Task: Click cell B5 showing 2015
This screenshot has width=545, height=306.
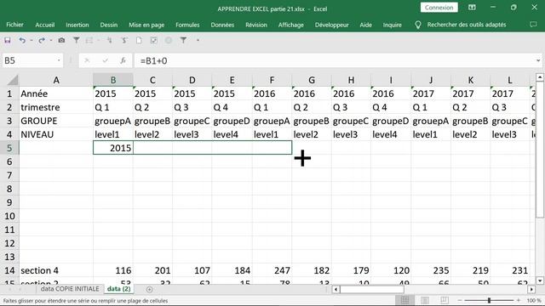Action: pos(113,148)
